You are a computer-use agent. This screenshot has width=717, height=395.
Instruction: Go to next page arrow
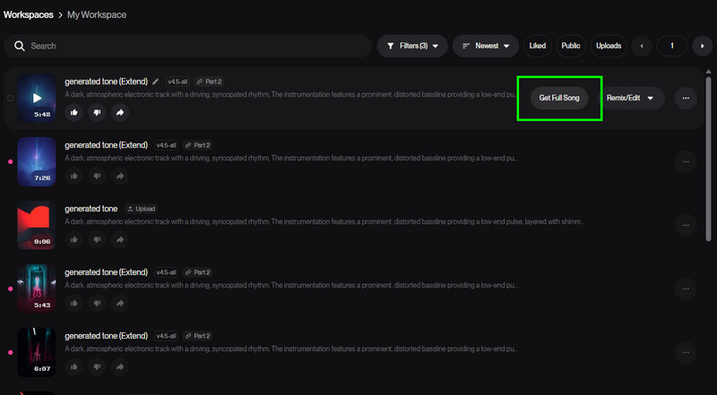click(702, 46)
